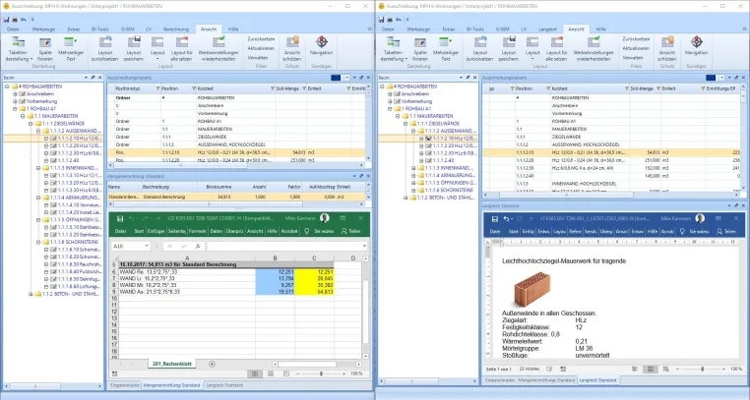Click undo arrow in right window quick-access bar
Image resolution: width=750 pixels, height=400 pixels.
[x=398, y=20]
